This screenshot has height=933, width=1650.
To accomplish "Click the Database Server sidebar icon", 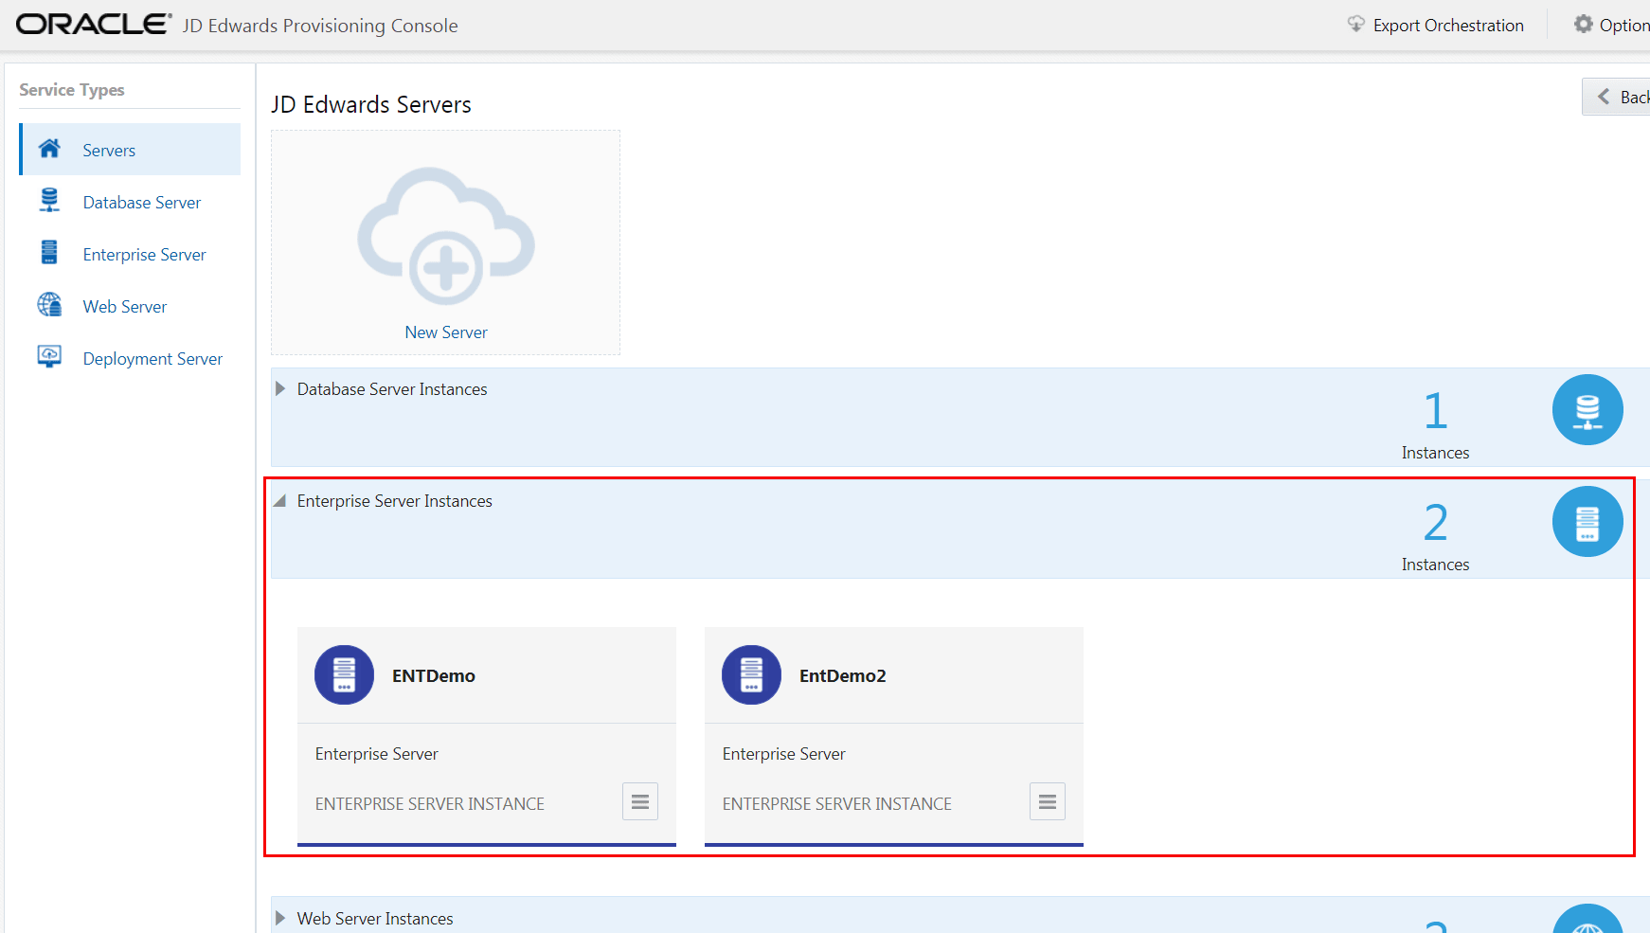I will click(x=48, y=201).
